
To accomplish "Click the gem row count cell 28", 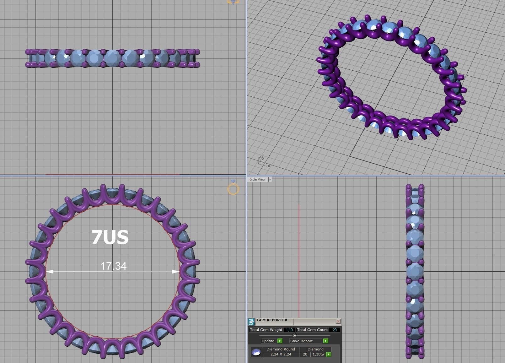I will pyautogui.click(x=305, y=354).
